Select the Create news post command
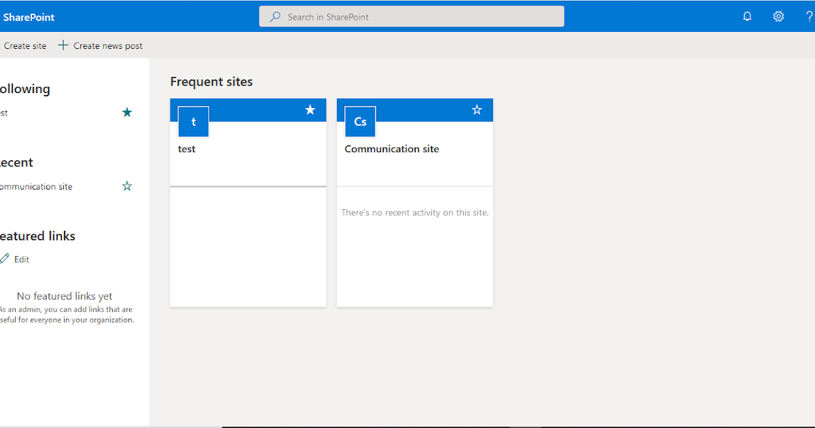Image resolution: width=815 pixels, height=428 pixels. [107, 45]
